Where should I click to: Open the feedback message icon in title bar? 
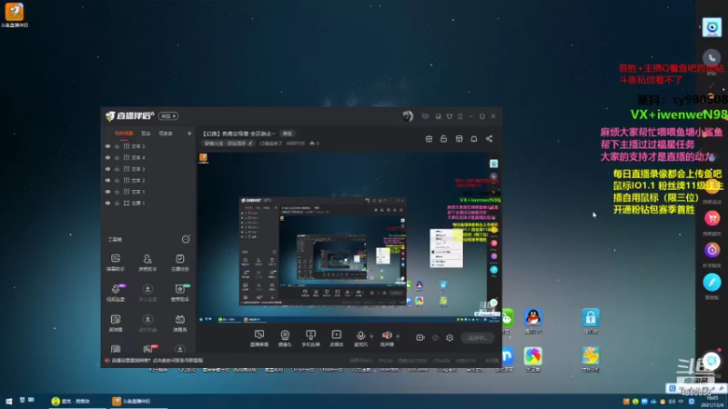click(425, 116)
